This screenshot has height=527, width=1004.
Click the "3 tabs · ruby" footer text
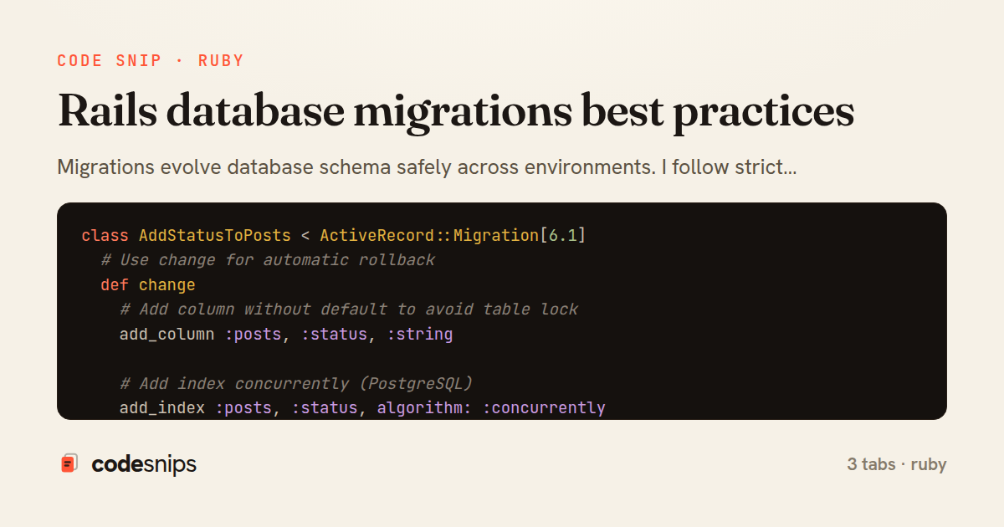(x=896, y=464)
